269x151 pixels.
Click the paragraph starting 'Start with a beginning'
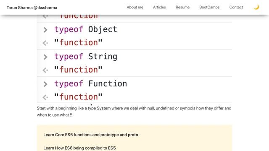tap(134, 112)
